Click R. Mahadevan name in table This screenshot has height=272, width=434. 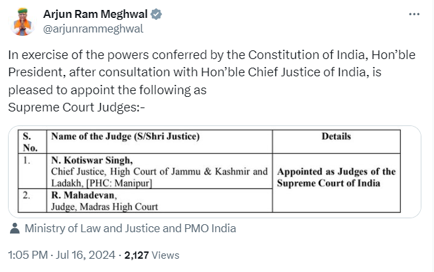tap(82, 196)
